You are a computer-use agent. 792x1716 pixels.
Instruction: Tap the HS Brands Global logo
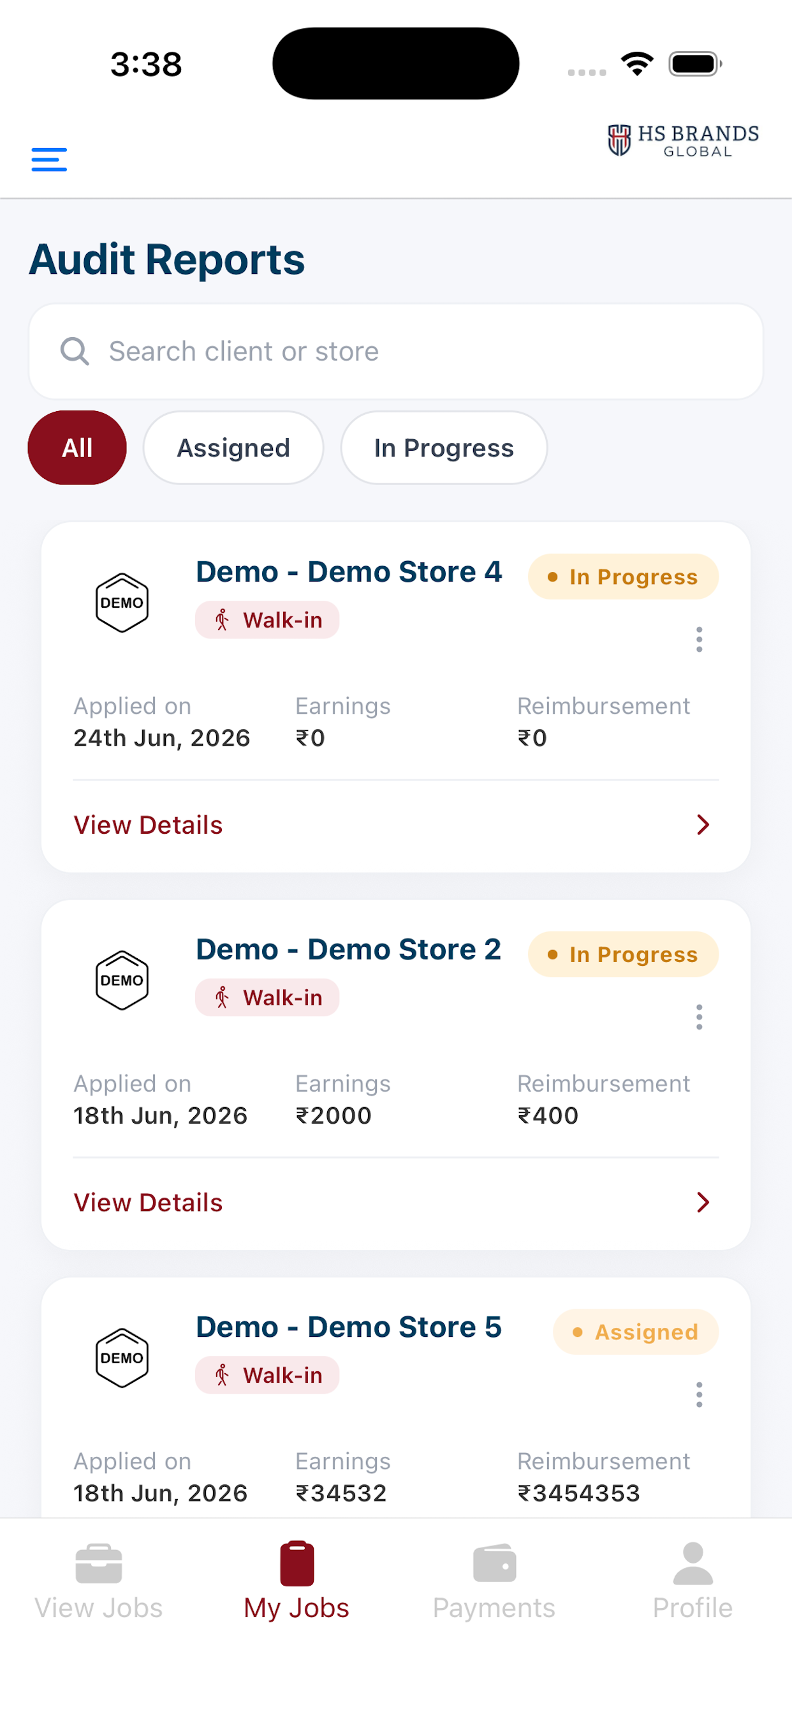(684, 140)
